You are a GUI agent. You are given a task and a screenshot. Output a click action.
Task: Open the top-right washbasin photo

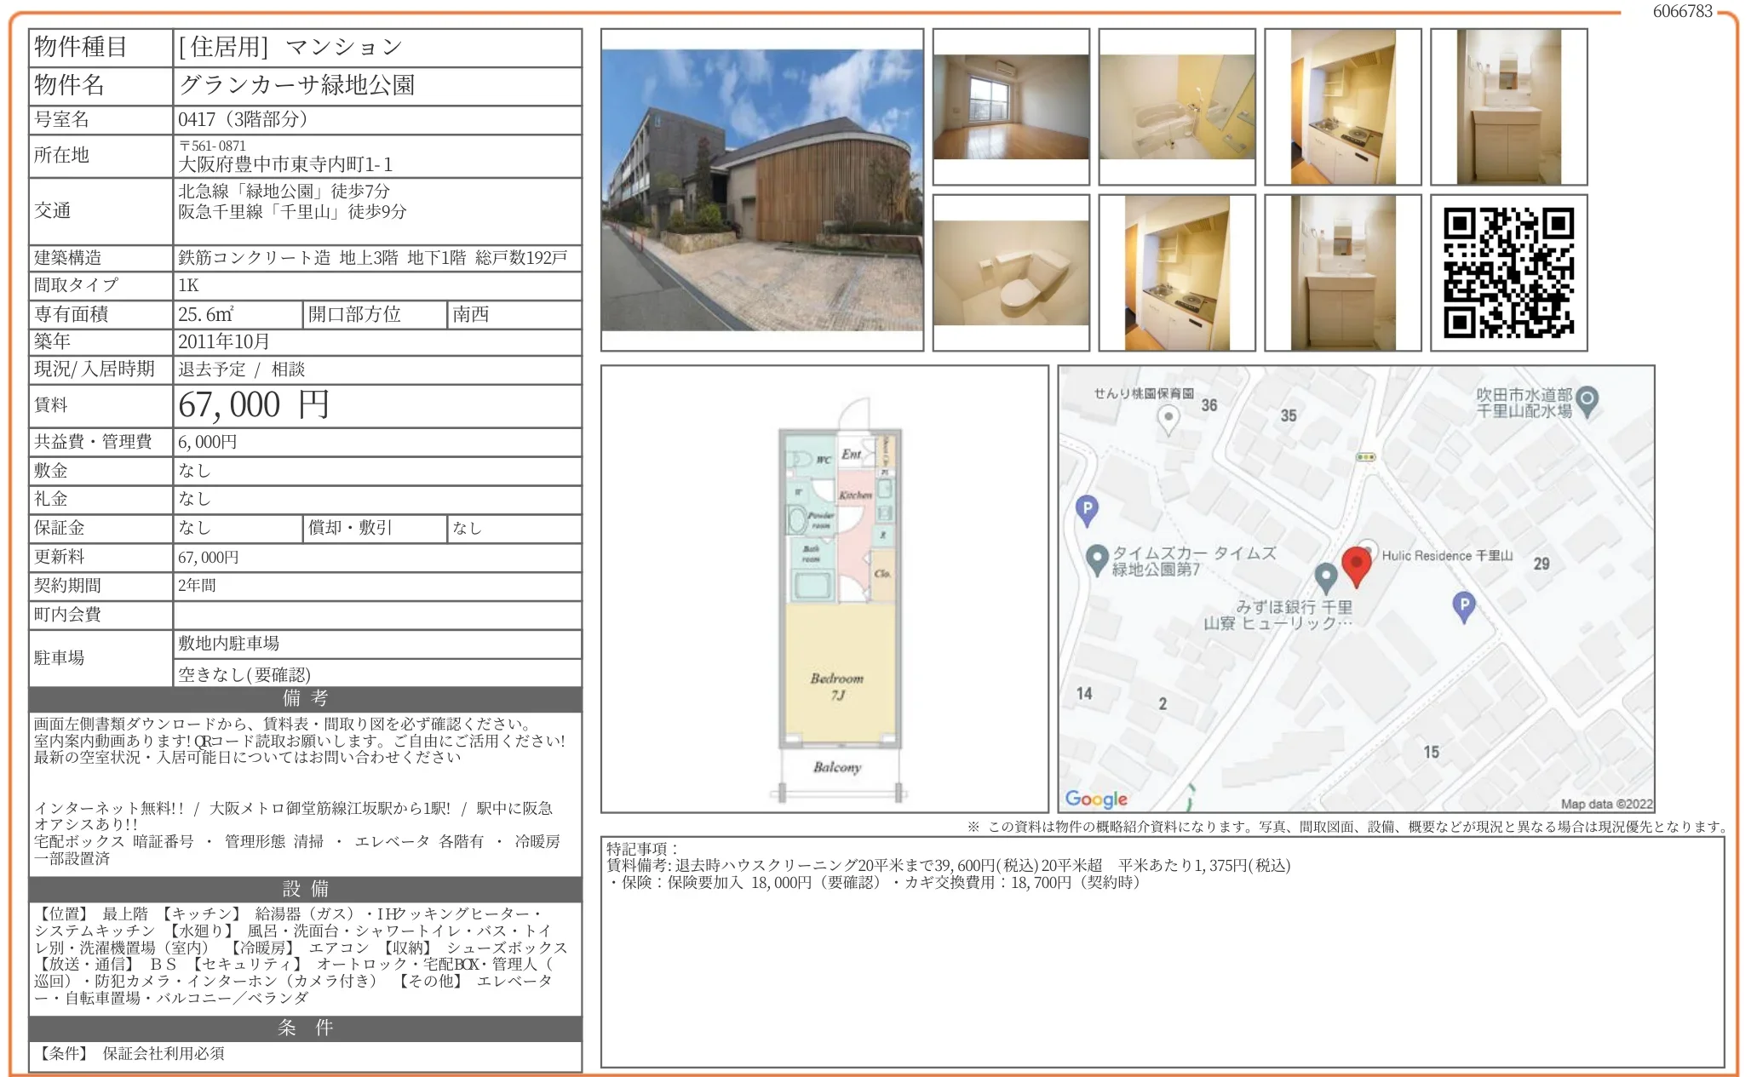tap(1508, 106)
